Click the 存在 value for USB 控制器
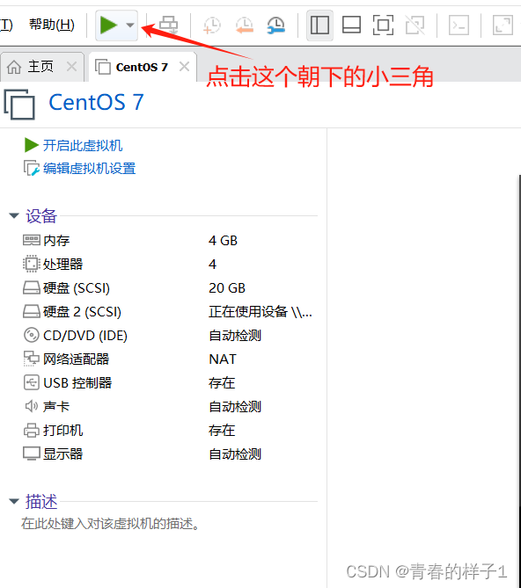Screen dimensions: 521x588 [222, 383]
